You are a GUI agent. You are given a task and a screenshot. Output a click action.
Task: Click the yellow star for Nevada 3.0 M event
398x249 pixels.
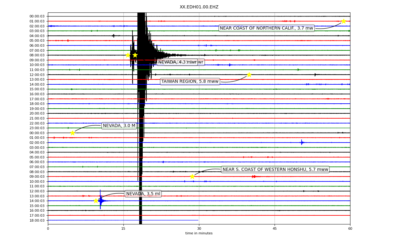72,133
